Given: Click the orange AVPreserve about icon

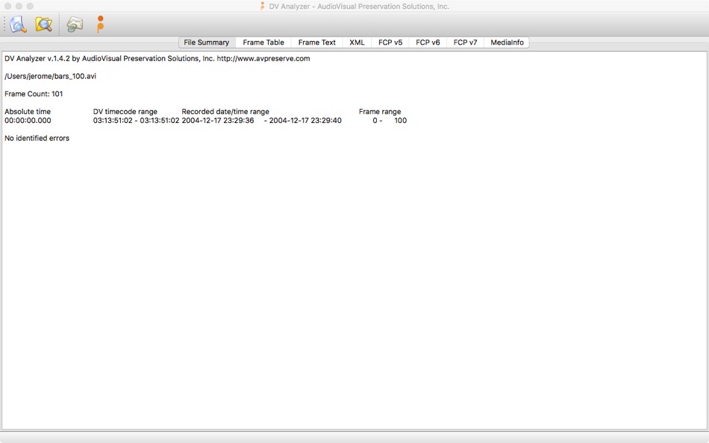Looking at the screenshot, I should (x=101, y=25).
